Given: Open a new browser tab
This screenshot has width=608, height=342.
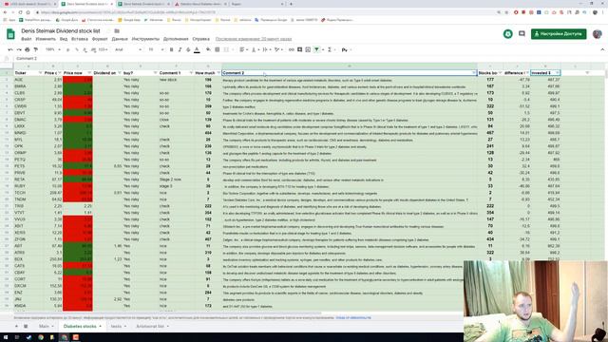Looking at the screenshot, I should point(291,4).
